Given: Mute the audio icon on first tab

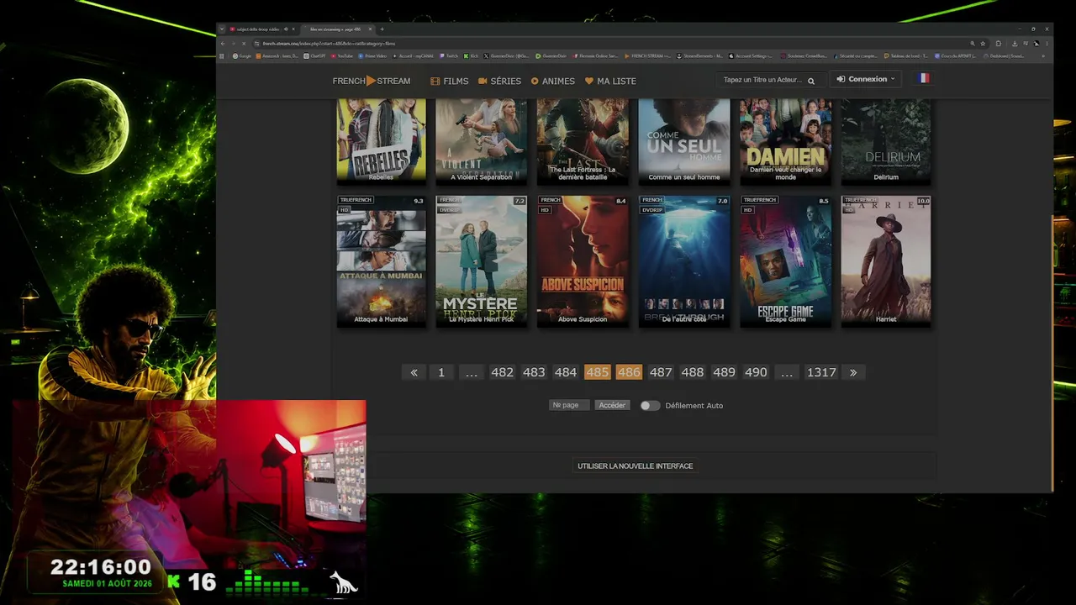Looking at the screenshot, I should 285,29.
